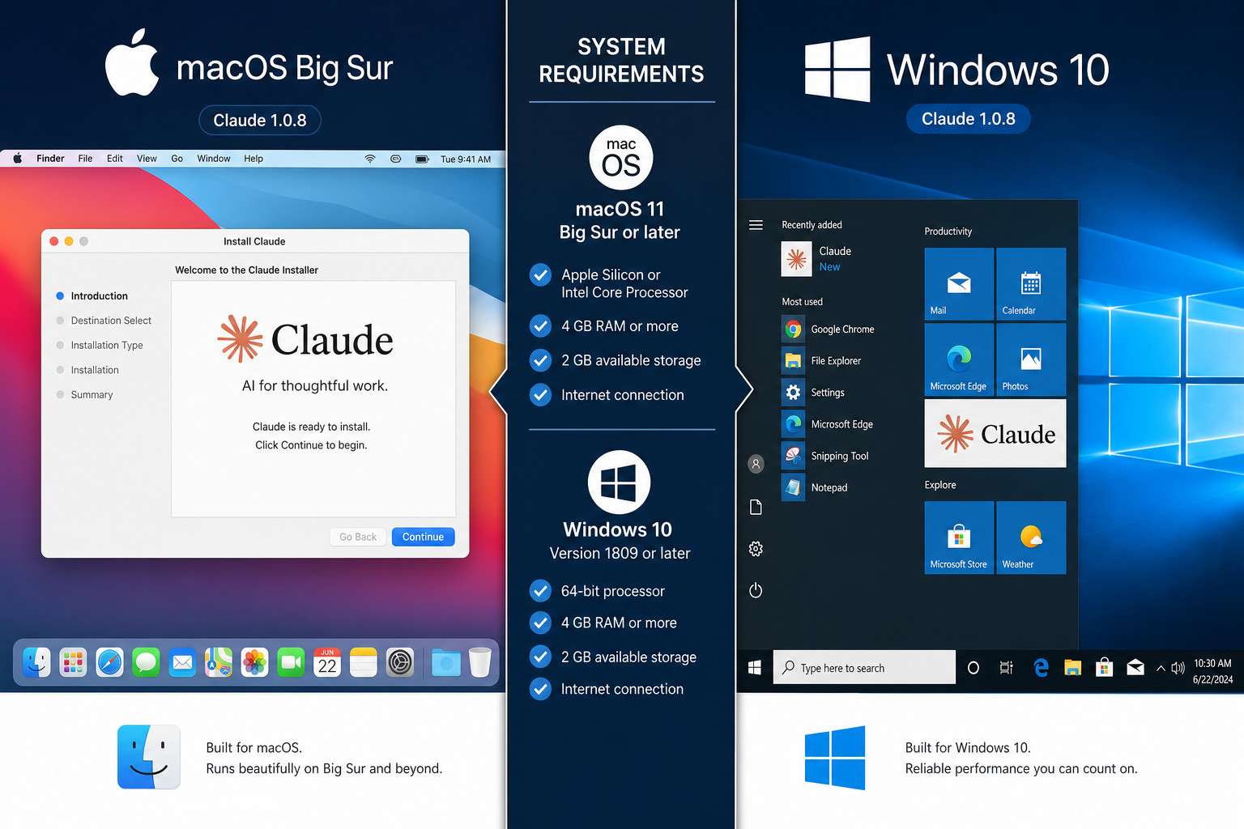Check the battery icon in macOS menu bar
Viewport: 1244px width, 829px height.
(x=422, y=159)
